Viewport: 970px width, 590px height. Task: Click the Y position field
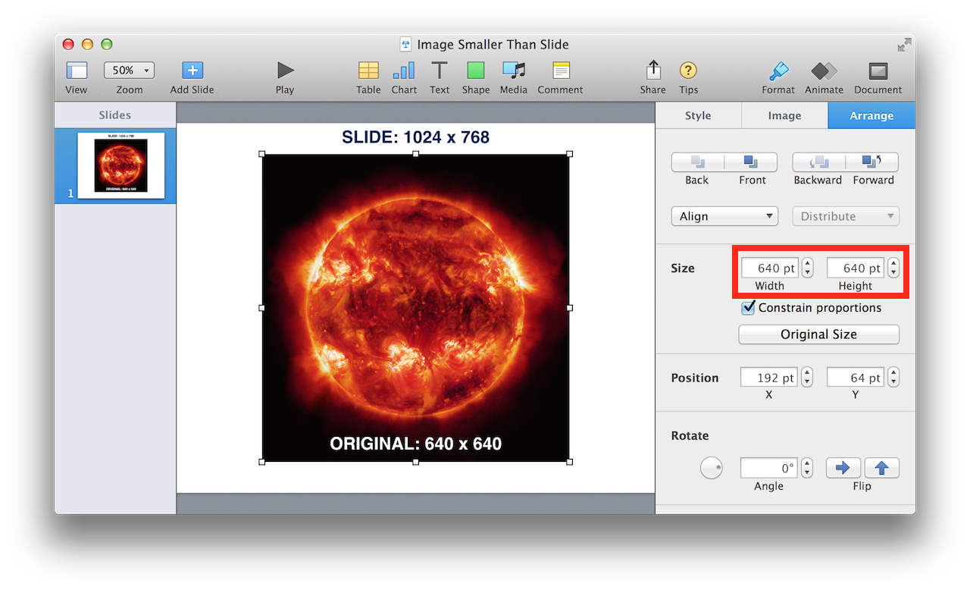pos(856,378)
